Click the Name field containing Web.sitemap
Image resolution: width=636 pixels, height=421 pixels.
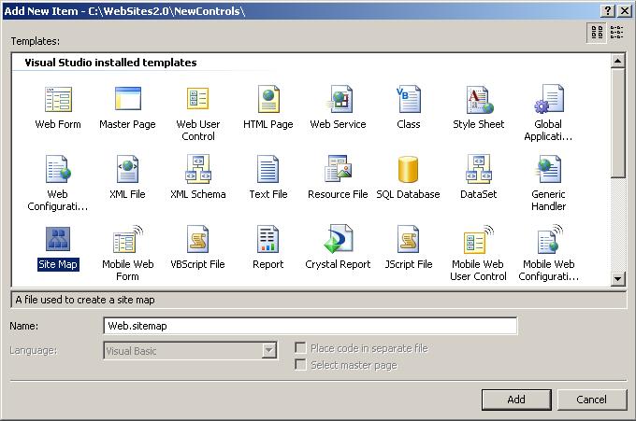coord(311,326)
